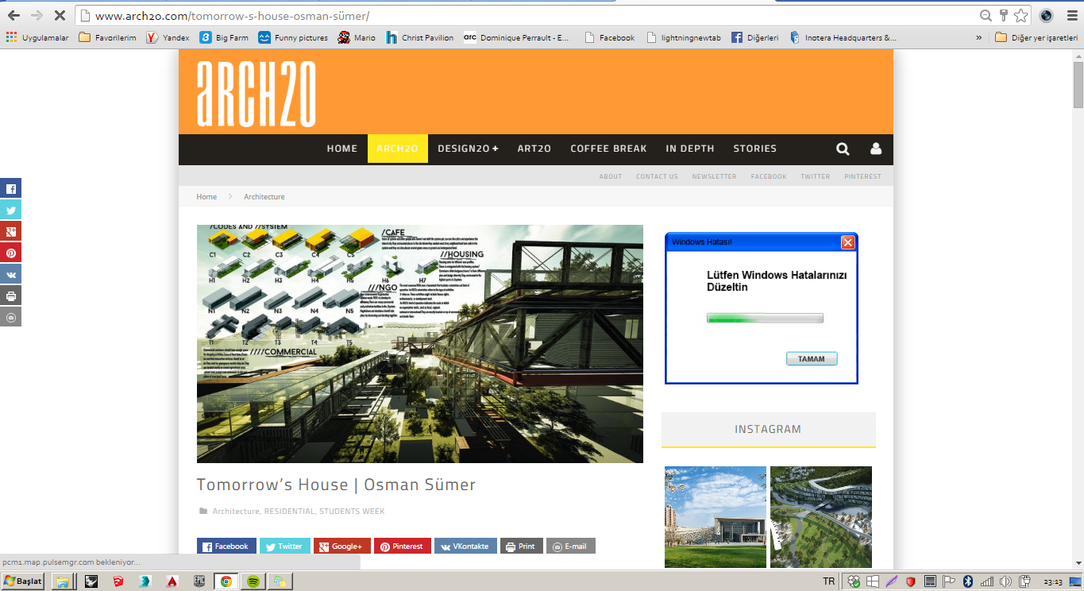Viewport: 1084px width, 591px height.
Task: Click the TAMAM button in popup
Action: [x=812, y=359]
